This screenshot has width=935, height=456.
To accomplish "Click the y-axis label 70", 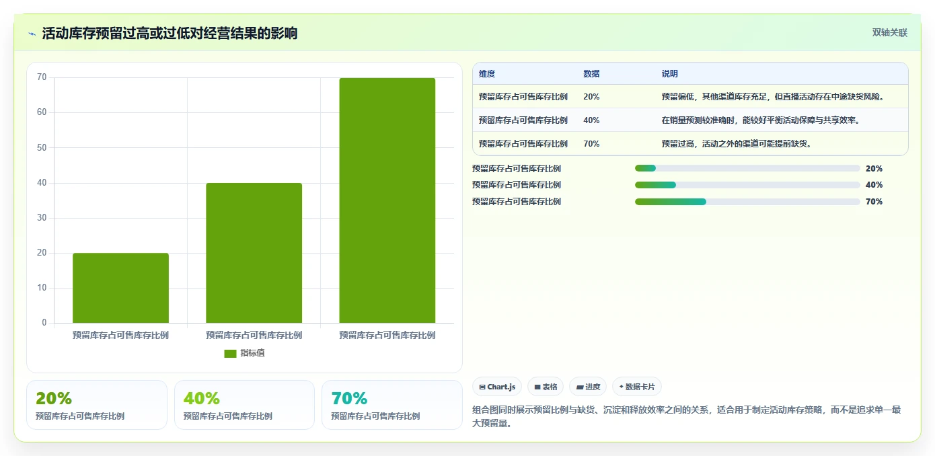I will (x=42, y=77).
